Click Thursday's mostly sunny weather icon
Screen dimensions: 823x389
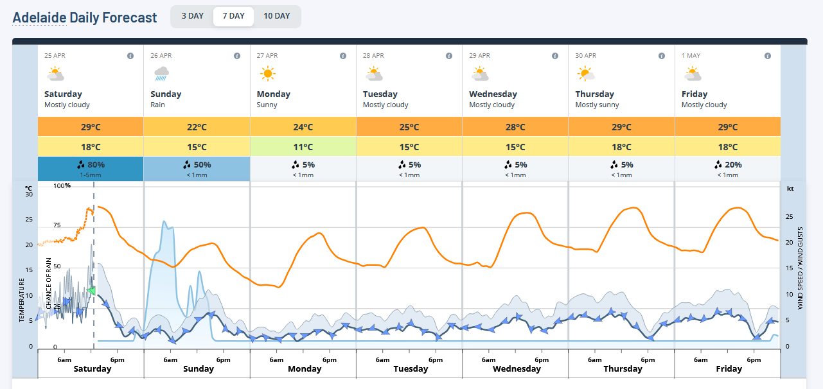click(x=585, y=74)
